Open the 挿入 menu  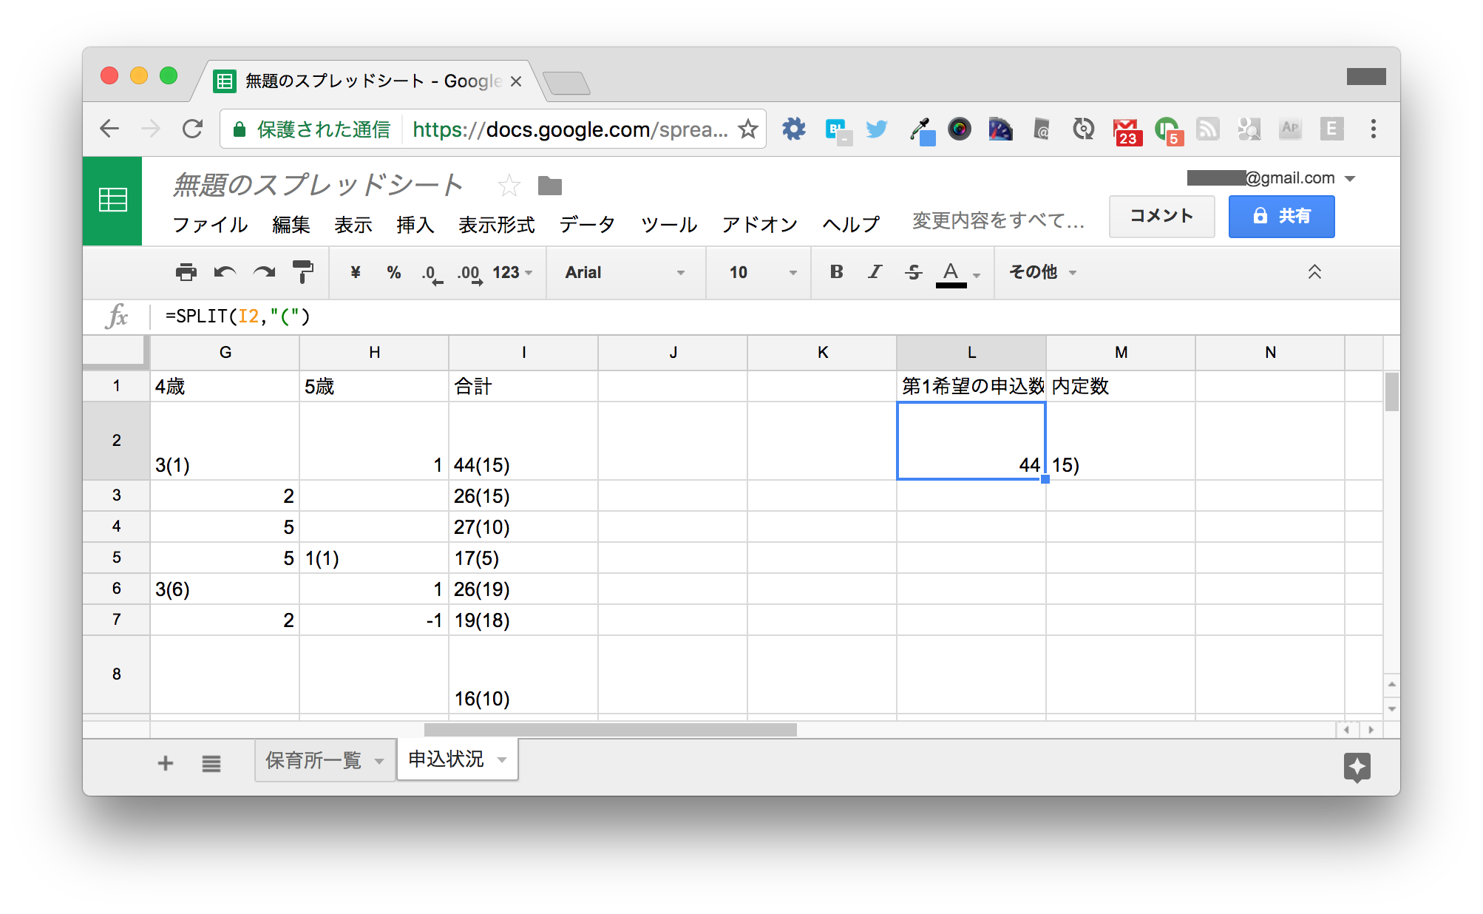click(x=415, y=224)
